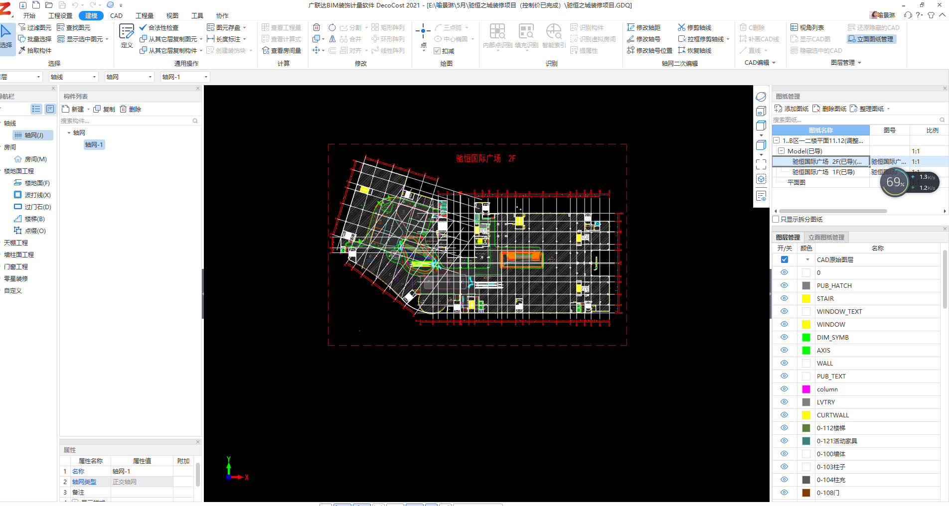This screenshot has width=949, height=506.
Task: Open the 工程设置 ribbon tab
Action: coord(60,15)
